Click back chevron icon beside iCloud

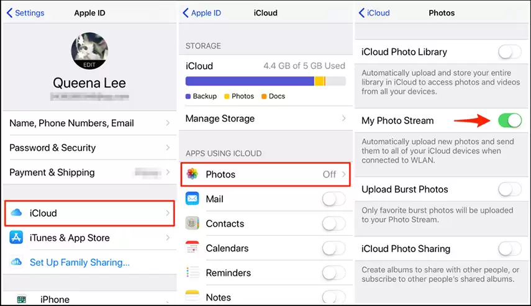pyautogui.click(x=361, y=13)
